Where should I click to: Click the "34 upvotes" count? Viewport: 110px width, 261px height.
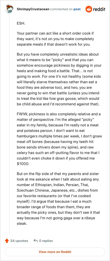[19, 241]
